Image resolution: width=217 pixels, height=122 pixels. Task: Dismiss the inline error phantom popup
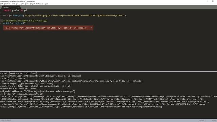91,28
